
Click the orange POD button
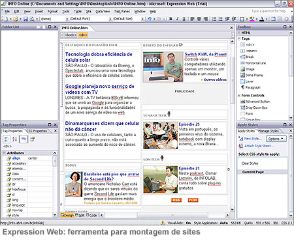click(193, 200)
